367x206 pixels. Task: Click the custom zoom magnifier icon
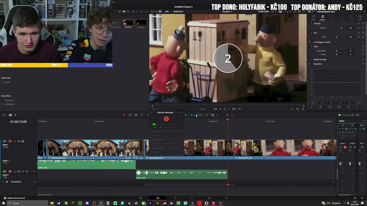pyautogui.click(x=213, y=115)
